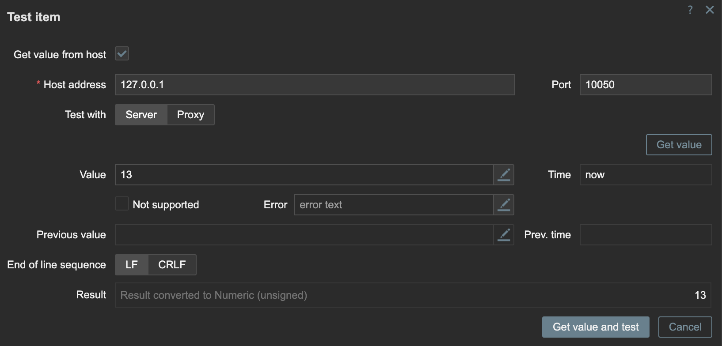Click the Test item dialog title
Image resolution: width=722 pixels, height=346 pixels.
click(x=34, y=17)
